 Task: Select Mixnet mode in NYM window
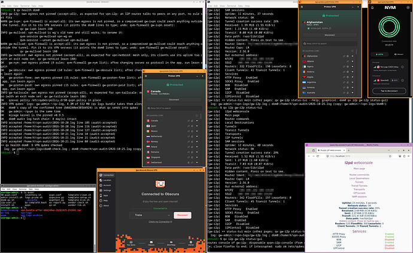399,54
